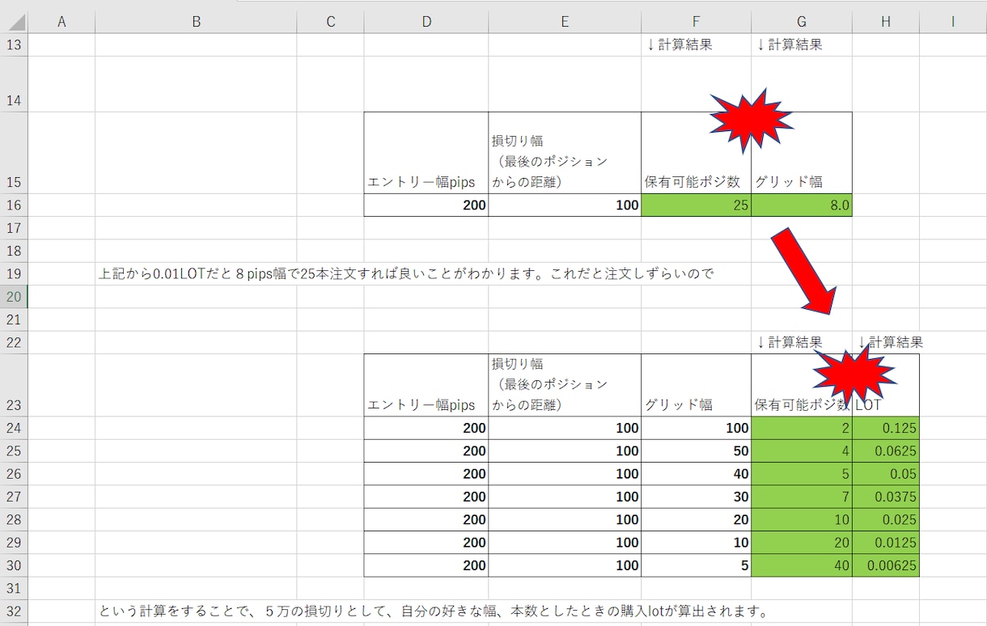This screenshot has width=987, height=626.
Task: Select row 32 header
Action: click(14, 611)
